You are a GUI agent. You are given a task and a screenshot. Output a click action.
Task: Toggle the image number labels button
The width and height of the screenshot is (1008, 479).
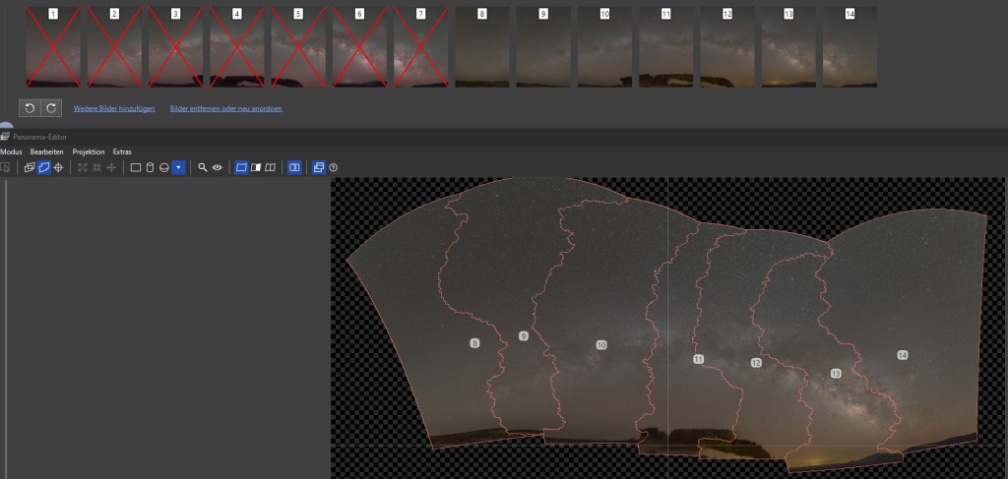click(x=293, y=168)
